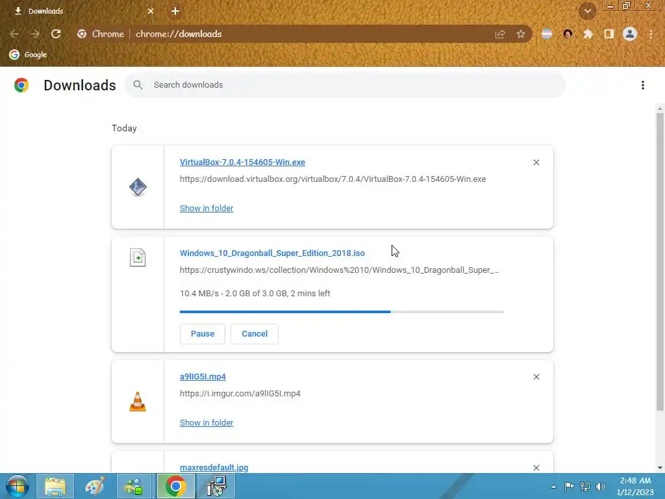This screenshot has height=499, width=665.
Task: Open the Google bookmark in bookmarks bar
Action: [28, 55]
